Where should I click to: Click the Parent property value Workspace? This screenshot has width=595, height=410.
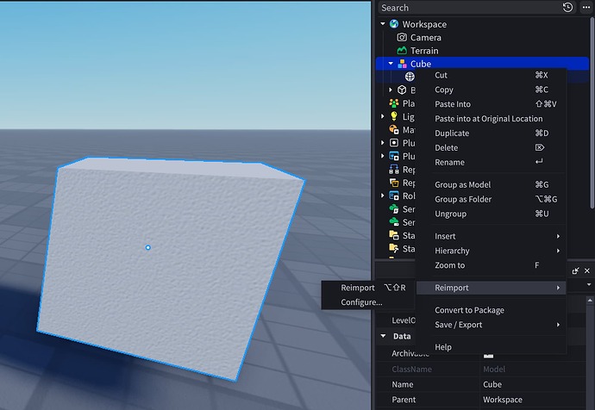pos(503,400)
